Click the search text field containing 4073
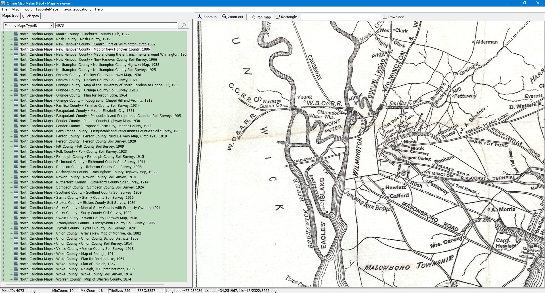Screen dimensions: 545x293 116,26
